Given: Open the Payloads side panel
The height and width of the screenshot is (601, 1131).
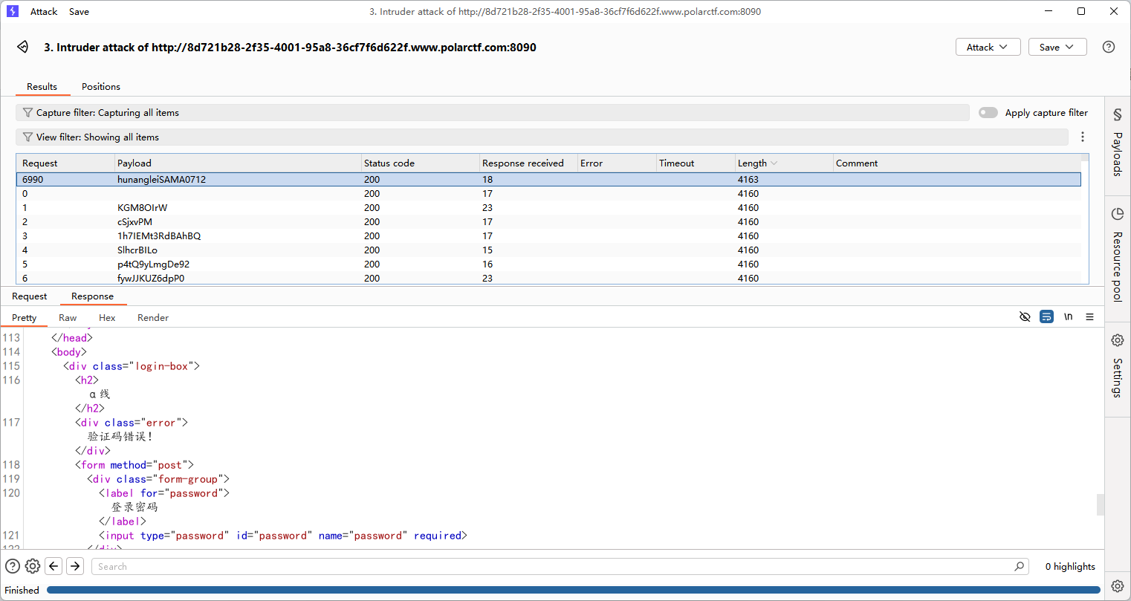Looking at the screenshot, I should (x=1117, y=145).
